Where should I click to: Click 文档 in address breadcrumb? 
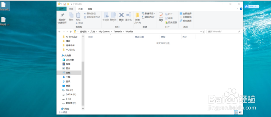tap(93, 32)
